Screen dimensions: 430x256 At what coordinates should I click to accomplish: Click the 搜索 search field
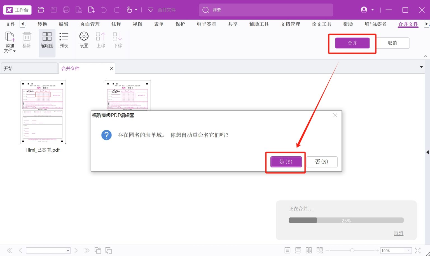[266, 10]
